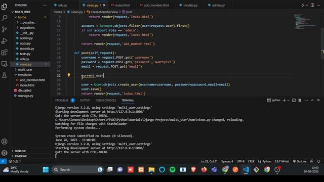Click Ln 22, Col 21 in status bar
The width and height of the screenshot is (324, 182).
click(x=209, y=161)
